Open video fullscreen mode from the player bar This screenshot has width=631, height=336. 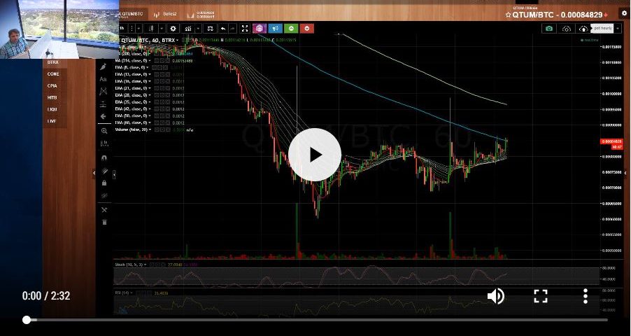[x=541, y=296]
